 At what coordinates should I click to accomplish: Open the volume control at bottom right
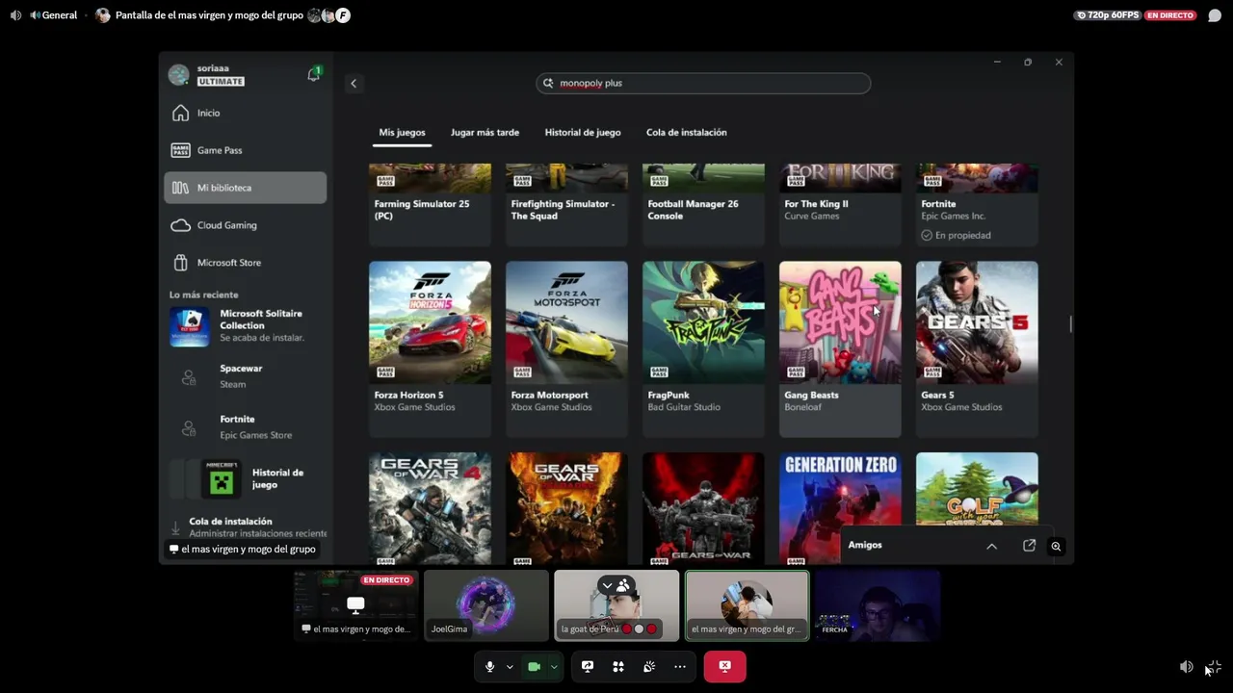click(1187, 667)
